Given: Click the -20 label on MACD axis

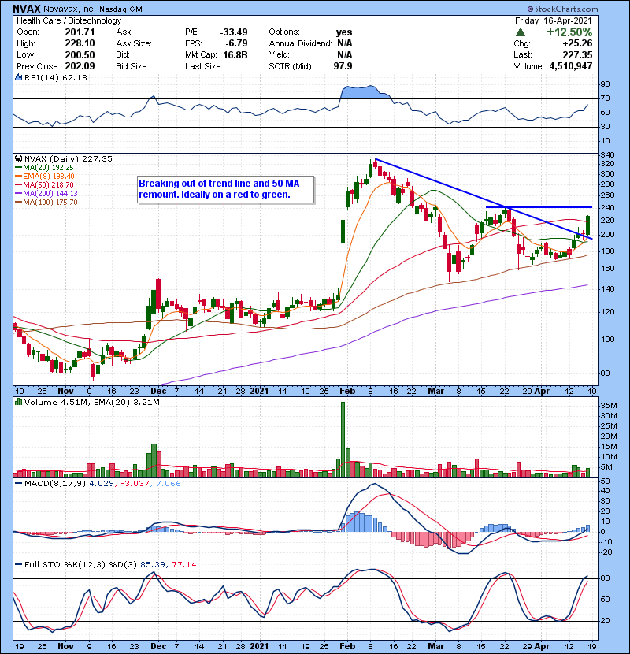Looking at the screenshot, I should [606, 552].
